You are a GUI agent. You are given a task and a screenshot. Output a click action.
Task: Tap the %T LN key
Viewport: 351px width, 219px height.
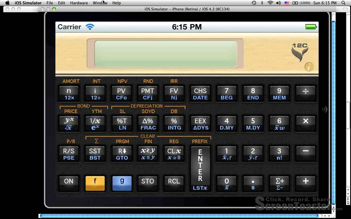(122, 124)
